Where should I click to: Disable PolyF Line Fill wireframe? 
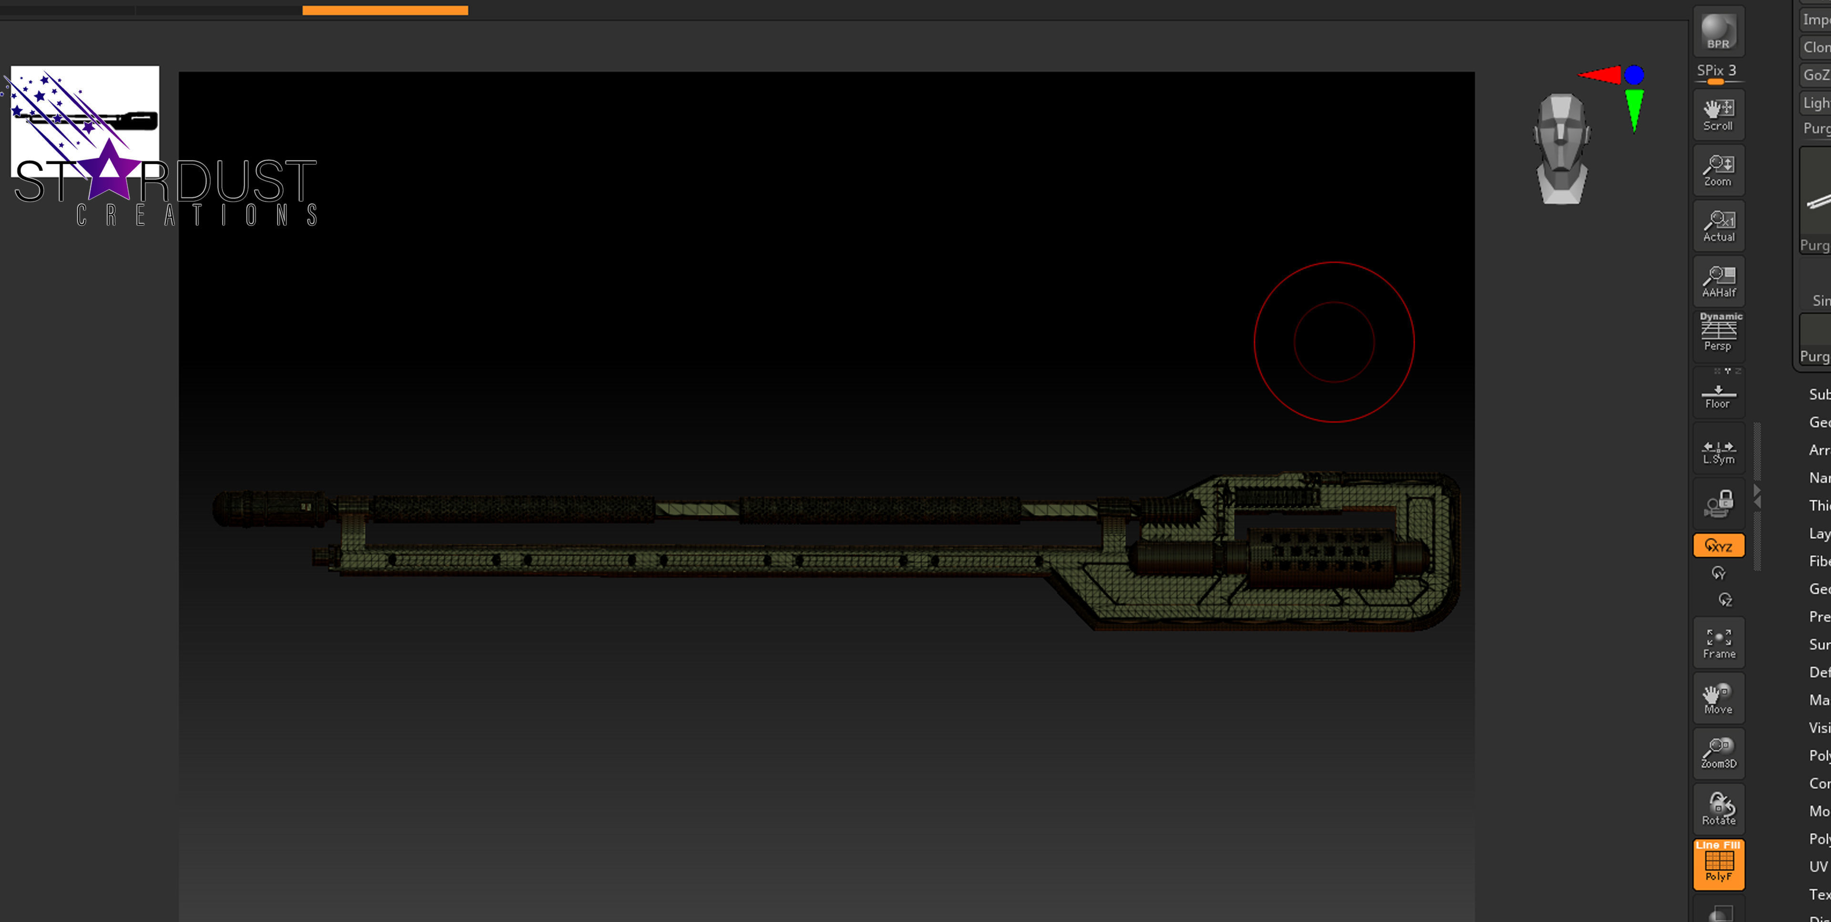pyautogui.click(x=1718, y=864)
